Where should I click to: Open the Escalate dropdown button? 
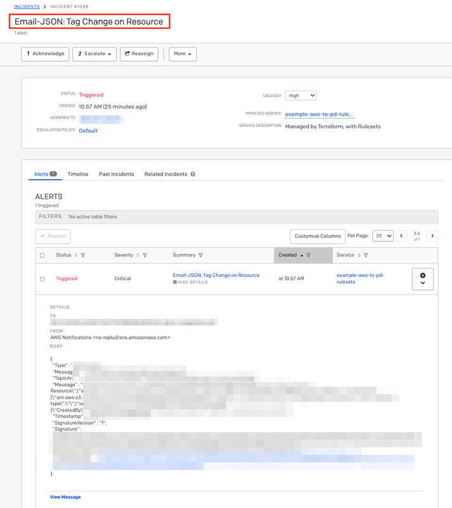coord(94,54)
